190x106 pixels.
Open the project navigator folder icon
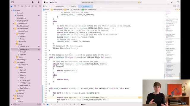[11, 6]
